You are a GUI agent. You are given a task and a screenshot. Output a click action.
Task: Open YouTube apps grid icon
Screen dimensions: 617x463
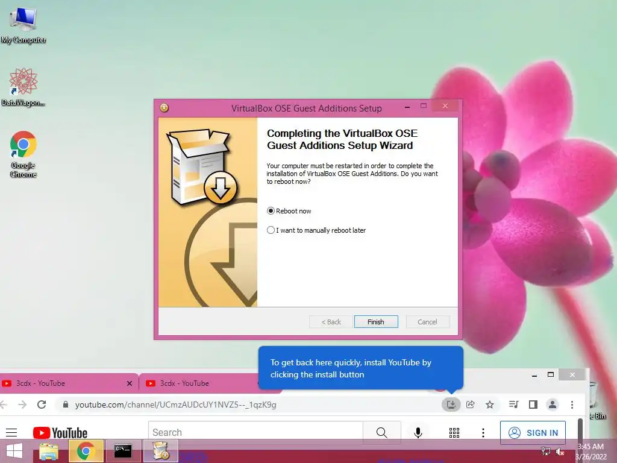pos(454,433)
